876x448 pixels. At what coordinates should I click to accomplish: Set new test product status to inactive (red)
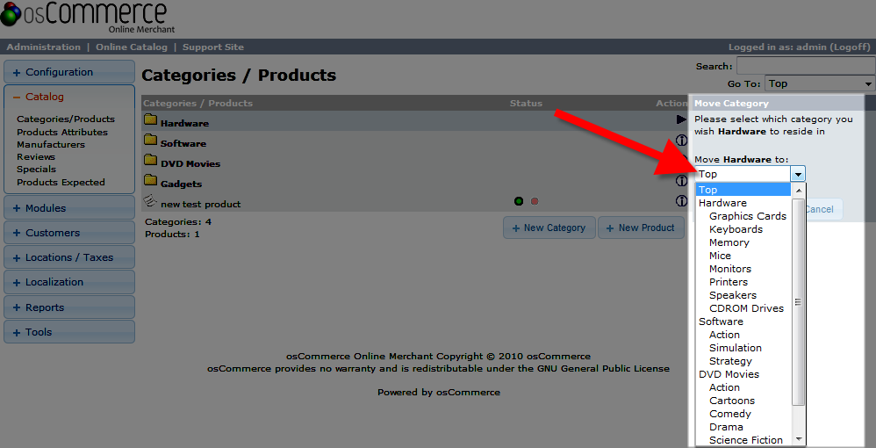coord(535,202)
